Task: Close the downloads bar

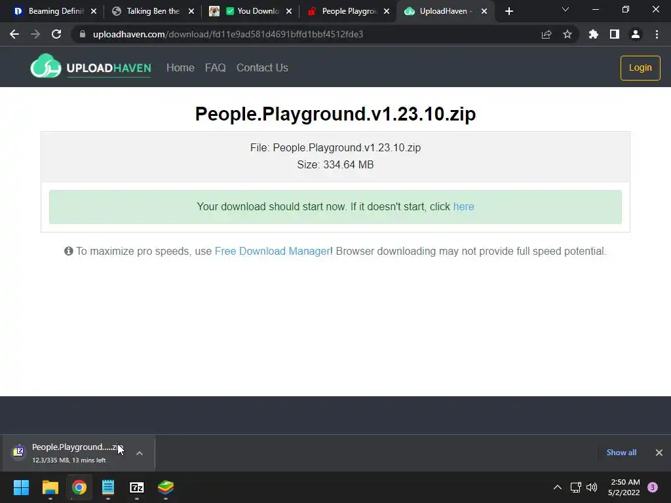Action: (x=659, y=453)
